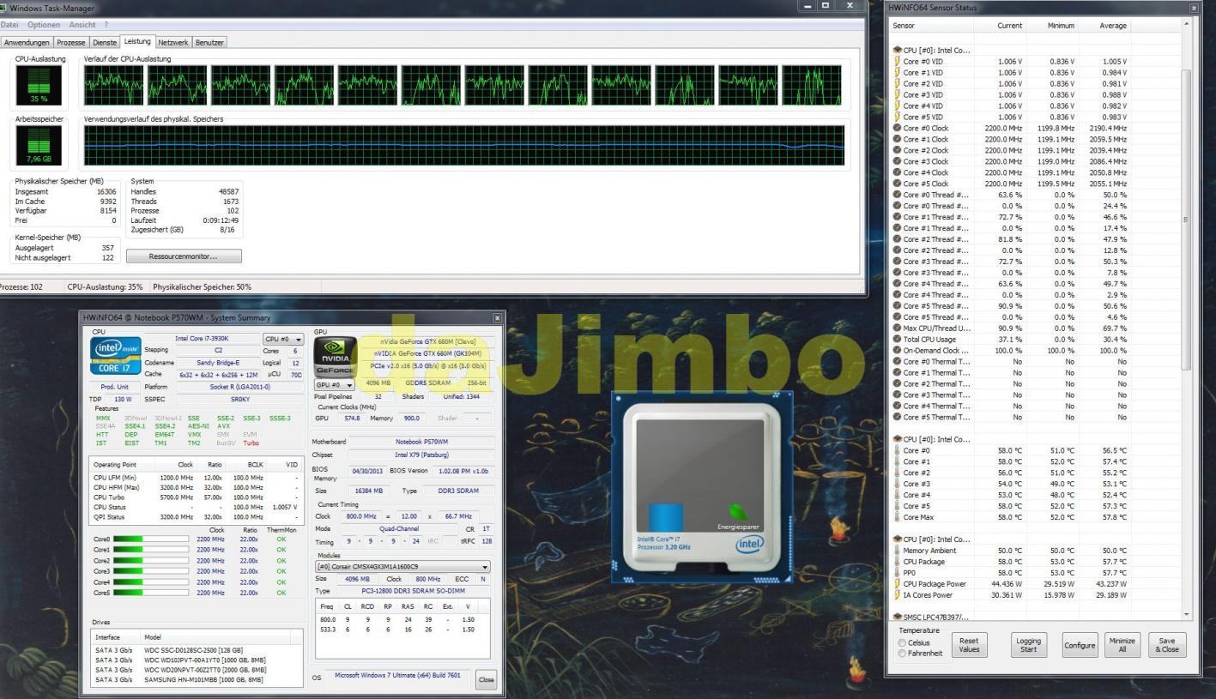This screenshot has height=699, width=1216.
Task: Switch to the Prozesse tab
Action: click(x=71, y=42)
